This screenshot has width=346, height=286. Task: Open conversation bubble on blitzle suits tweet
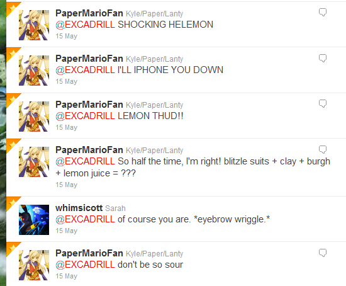[323, 150]
